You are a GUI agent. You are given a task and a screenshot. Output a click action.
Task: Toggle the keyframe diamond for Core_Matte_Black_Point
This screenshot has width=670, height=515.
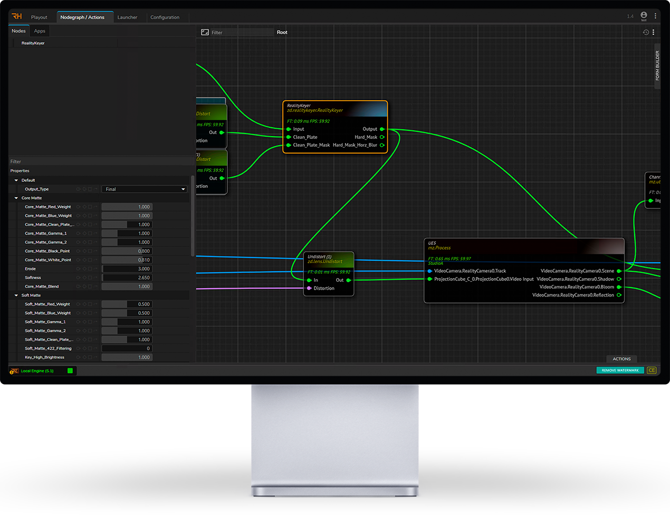click(84, 251)
